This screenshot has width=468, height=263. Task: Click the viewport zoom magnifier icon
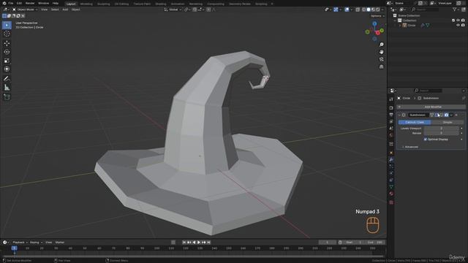pyautogui.click(x=381, y=45)
